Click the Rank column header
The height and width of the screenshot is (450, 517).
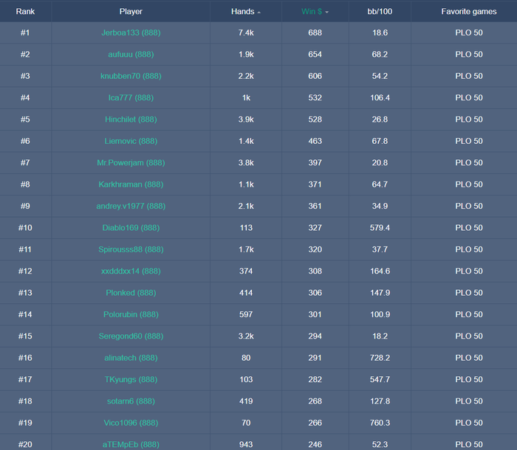coord(25,12)
